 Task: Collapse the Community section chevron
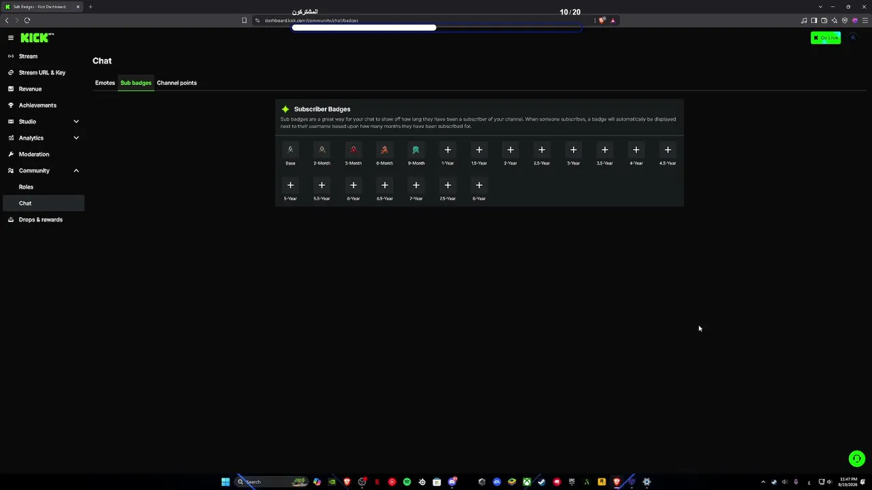[76, 171]
